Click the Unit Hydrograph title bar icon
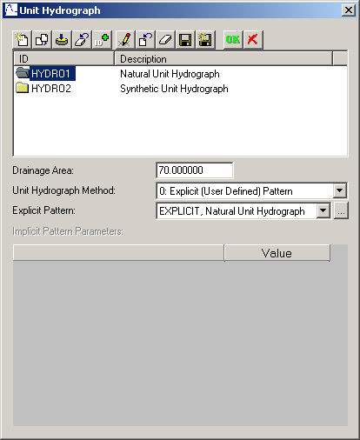 (11, 10)
